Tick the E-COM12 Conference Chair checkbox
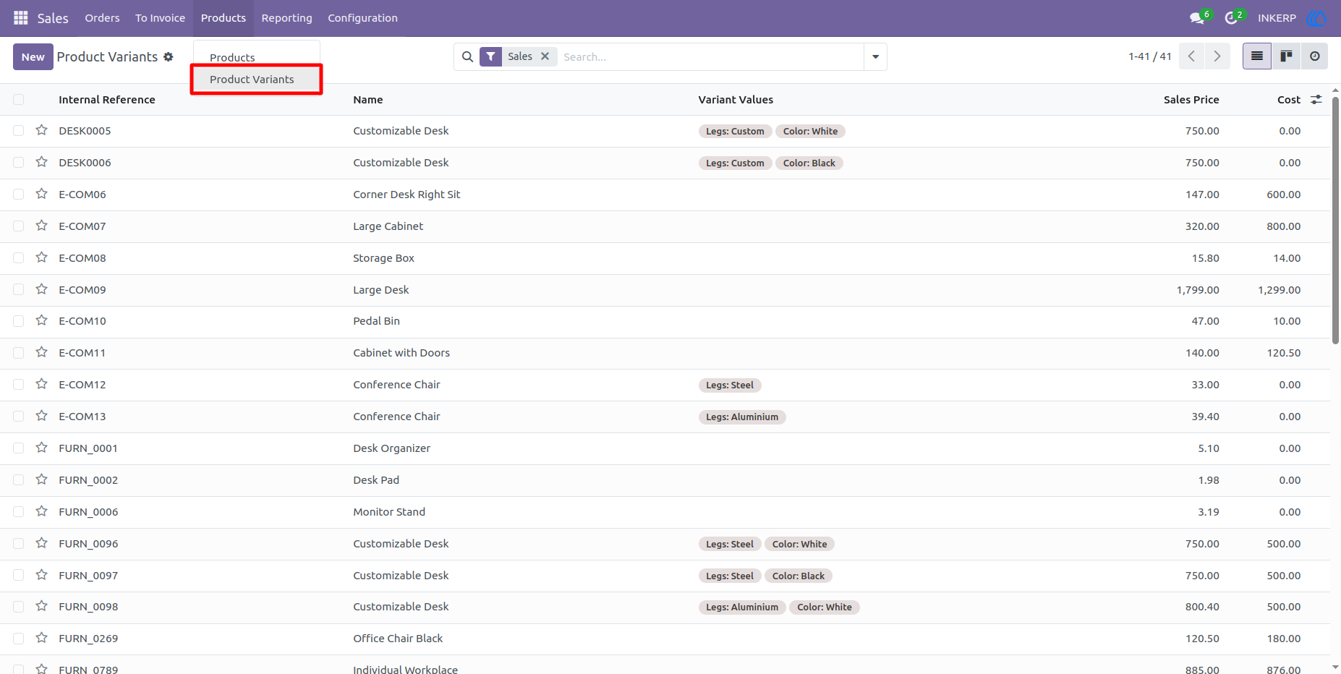Viewport: 1341px width, 674px height. [x=19, y=385]
